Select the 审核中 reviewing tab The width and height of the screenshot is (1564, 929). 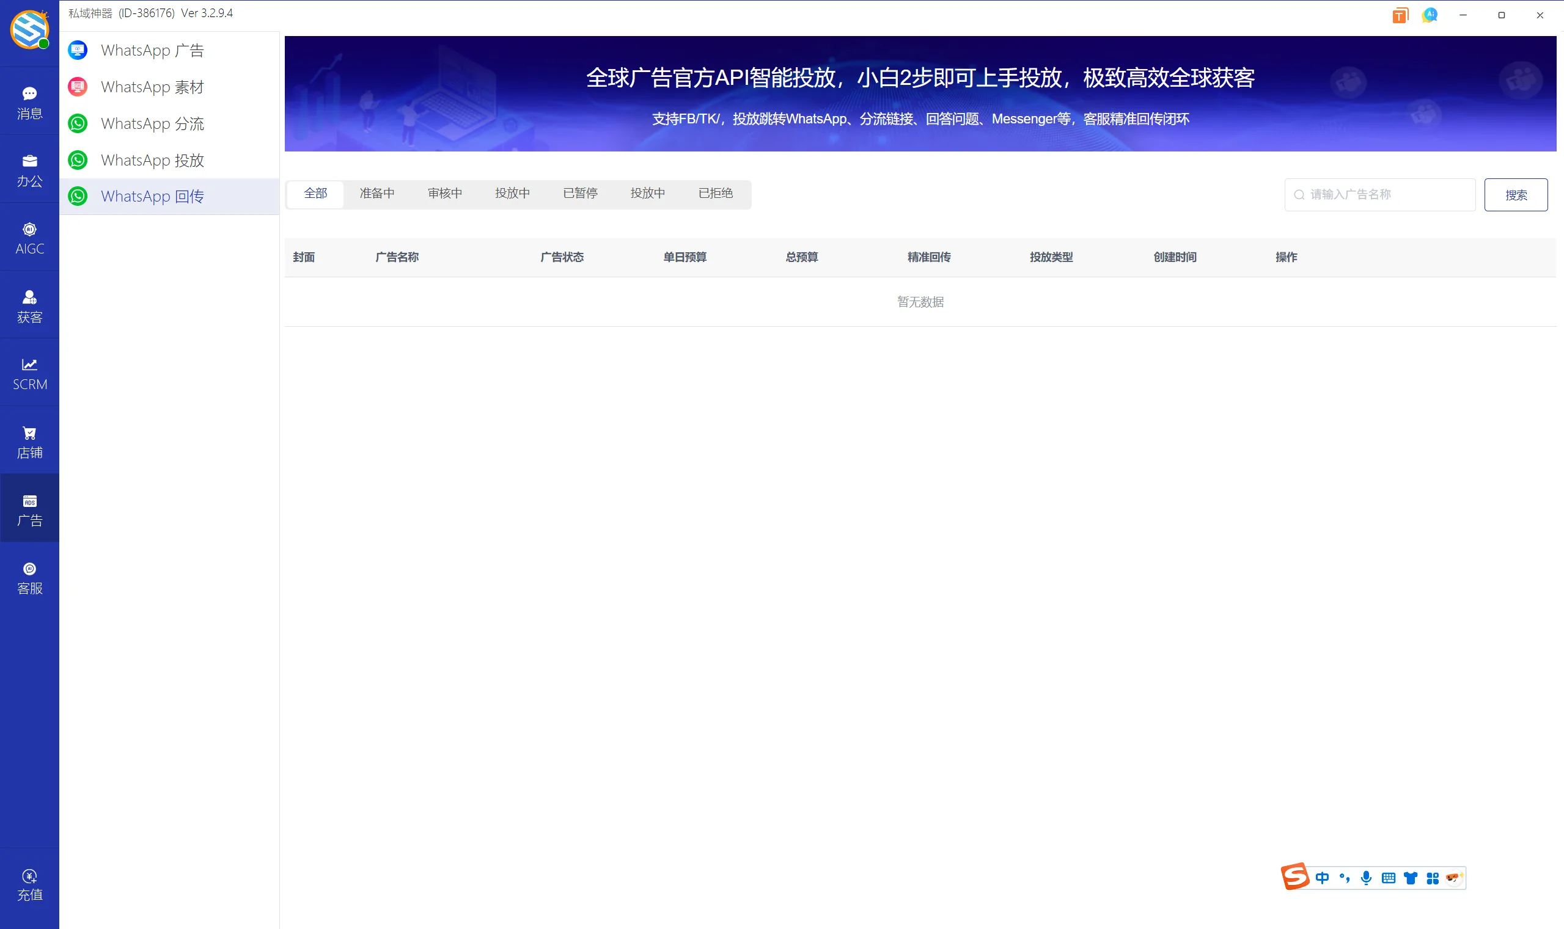click(x=444, y=194)
